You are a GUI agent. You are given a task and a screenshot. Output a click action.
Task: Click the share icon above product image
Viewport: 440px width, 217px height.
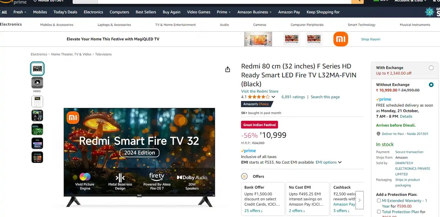point(228,69)
